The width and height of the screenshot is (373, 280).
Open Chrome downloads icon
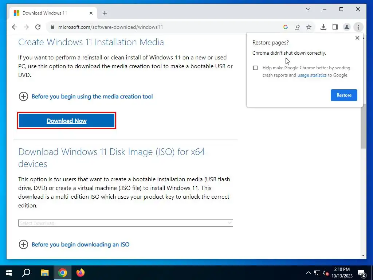click(x=323, y=27)
